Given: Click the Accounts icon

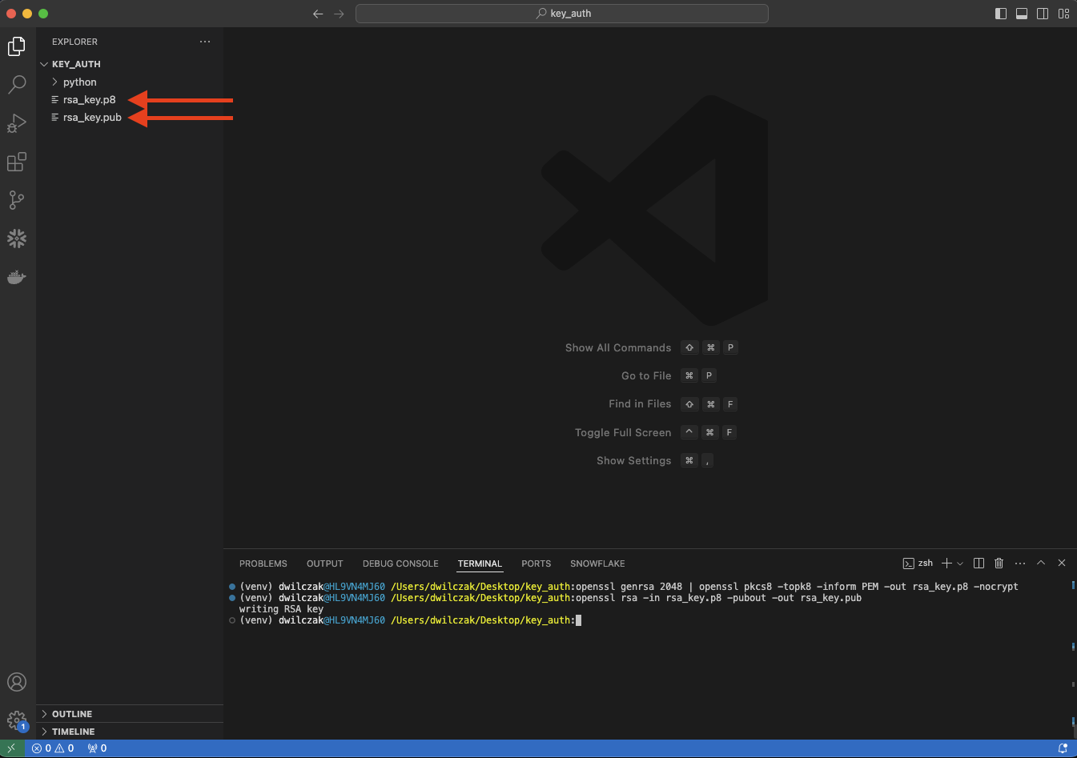Looking at the screenshot, I should click(17, 682).
